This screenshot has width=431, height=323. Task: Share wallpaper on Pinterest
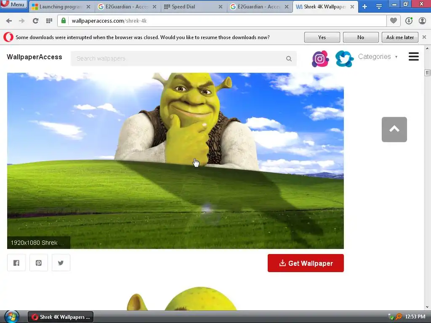(38, 263)
